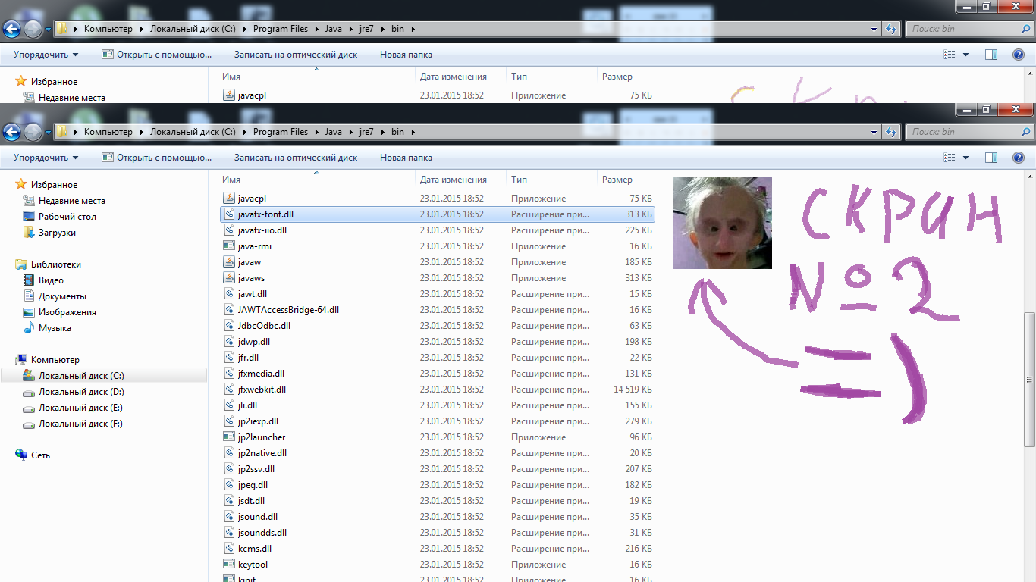Click the search field in the upper window
Screen dimensions: 1036x582
(x=969, y=29)
